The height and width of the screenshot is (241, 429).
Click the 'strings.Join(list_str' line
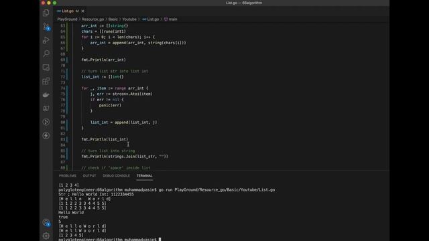[125, 156]
